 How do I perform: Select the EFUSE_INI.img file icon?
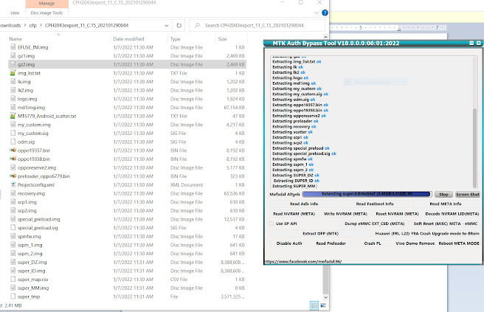pyautogui.click(x=13, y=47)
